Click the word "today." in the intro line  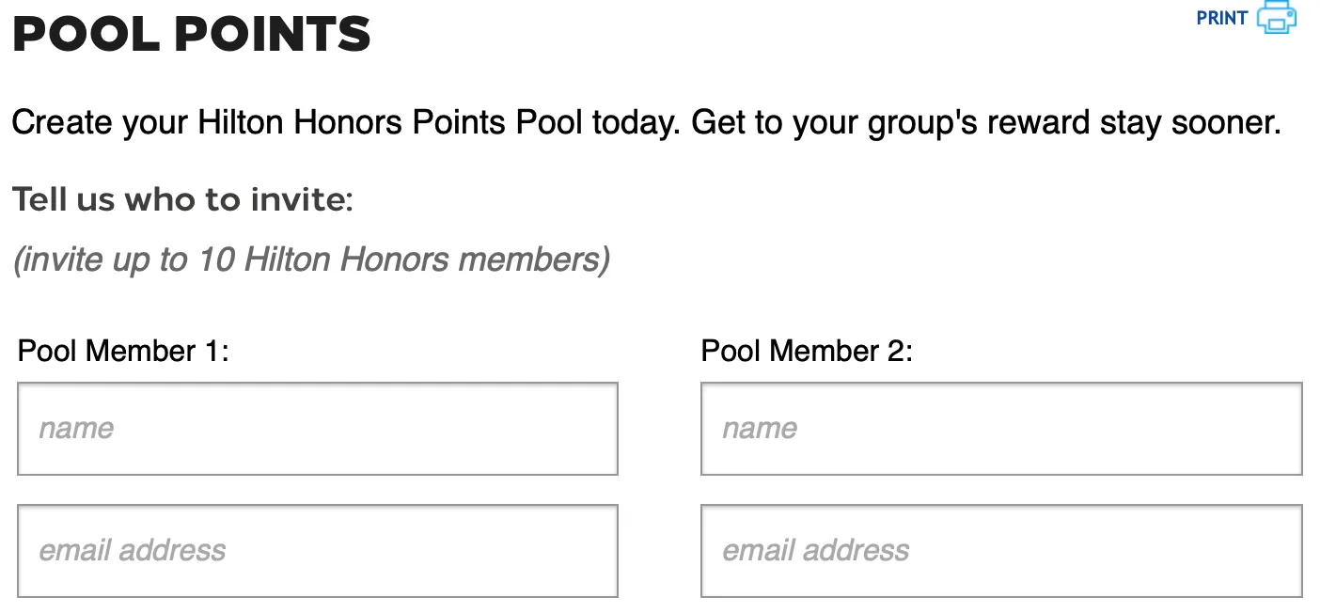click(x=636, y=124)
